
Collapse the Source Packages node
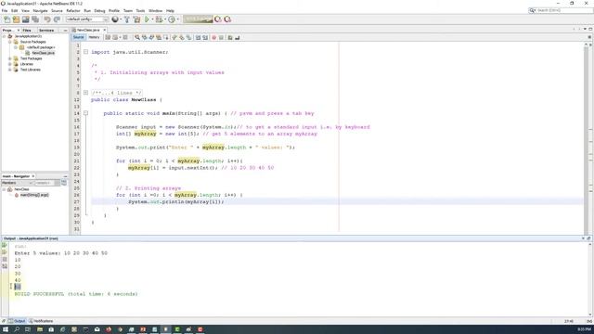click(x=10, y=42)
